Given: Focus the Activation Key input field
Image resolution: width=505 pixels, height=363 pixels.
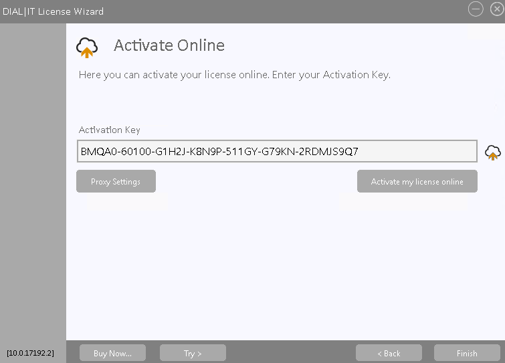Looking at the screenshot, I should click(277, 151).
